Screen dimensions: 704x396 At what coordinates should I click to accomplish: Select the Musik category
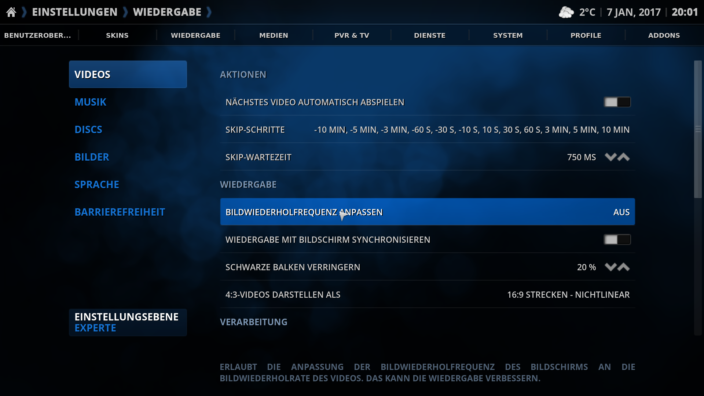(128, 102)
